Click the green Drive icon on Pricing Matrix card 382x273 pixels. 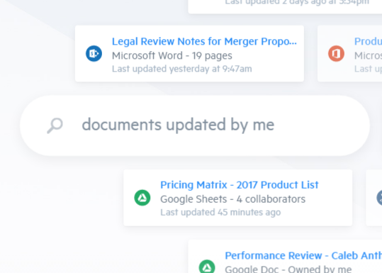click(x=142, y=198)
